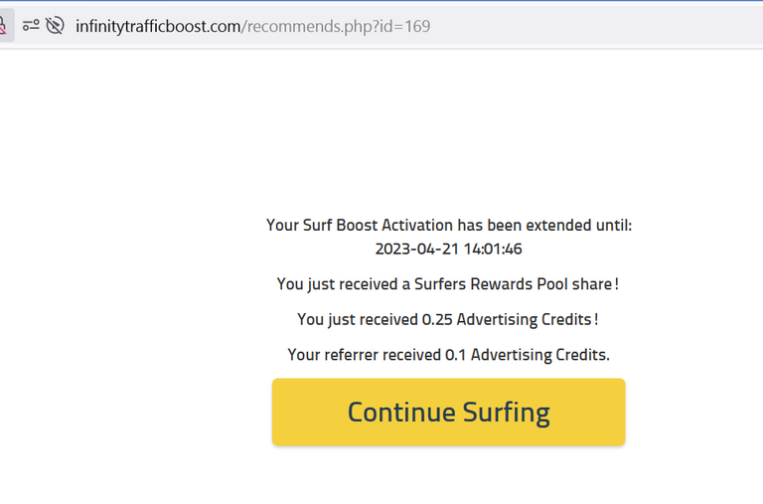
Task: Open the insecure connection padlock icon
Action: click(x=4, y=25)
